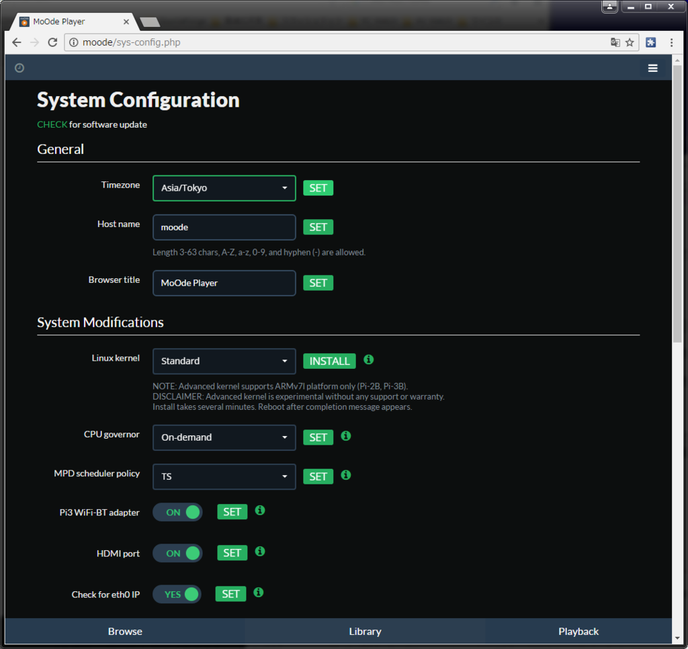This screenshot has height=649, width=688.
Task: Go back with browser back arrow
Action: click(17, 42)
